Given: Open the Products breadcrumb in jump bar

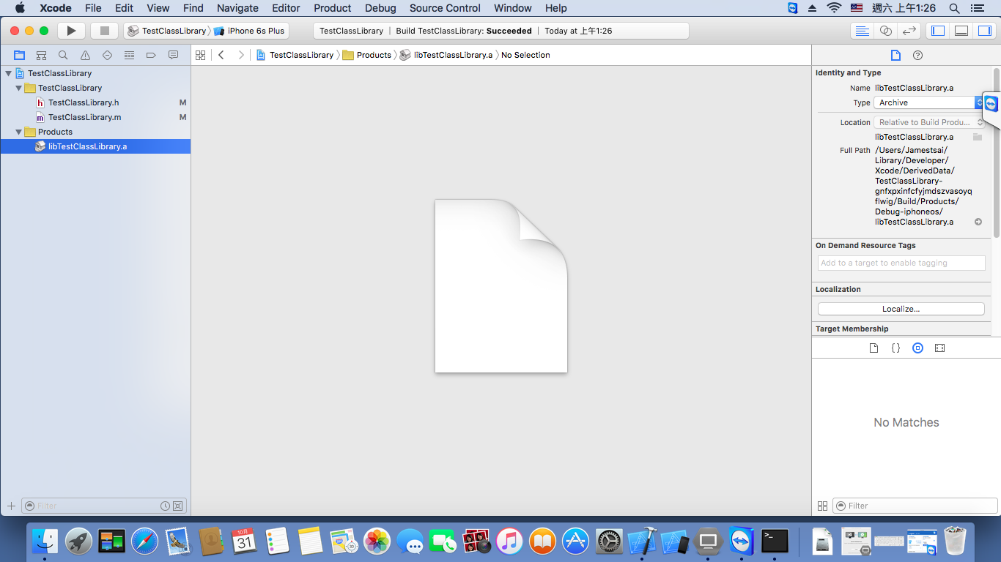Looking at the screenshot, I should (367, 55).
